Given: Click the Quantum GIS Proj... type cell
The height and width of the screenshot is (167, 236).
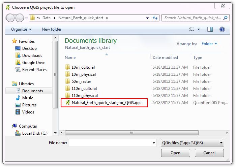Looking at the screenshot, I should [211, 103].
